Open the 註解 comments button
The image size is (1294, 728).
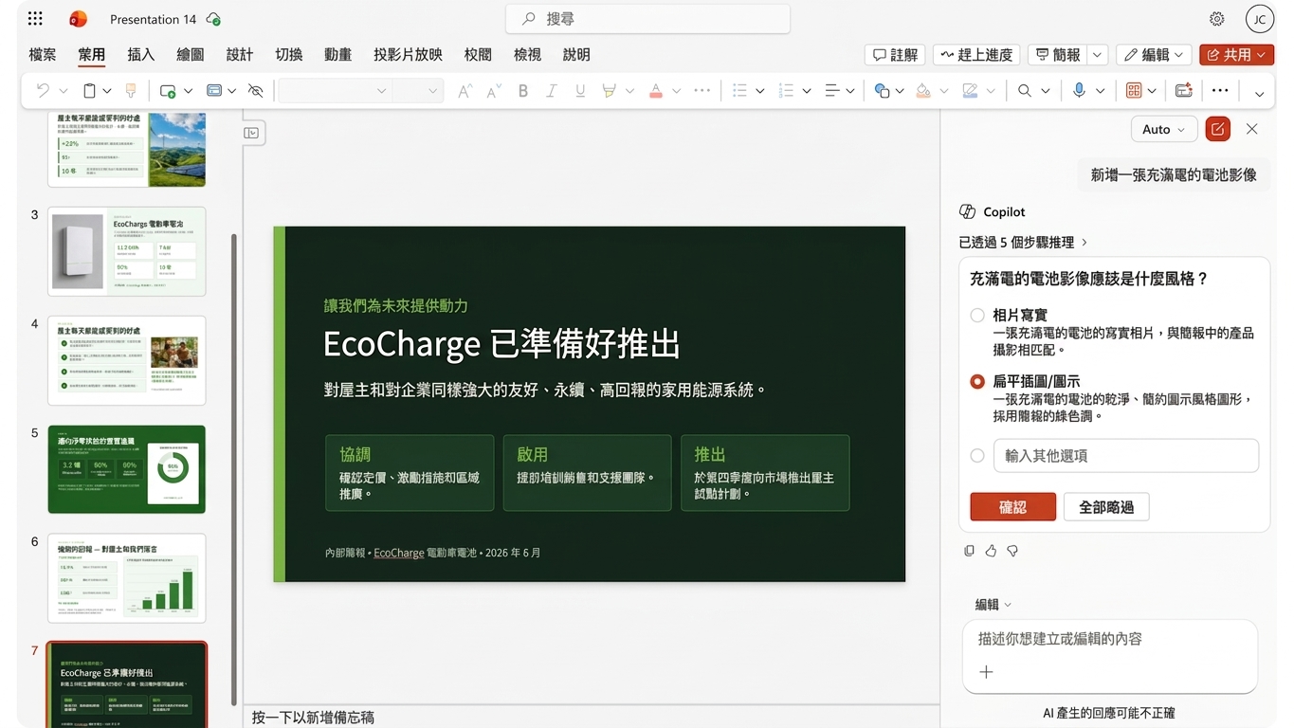click(x=895, y=55)
